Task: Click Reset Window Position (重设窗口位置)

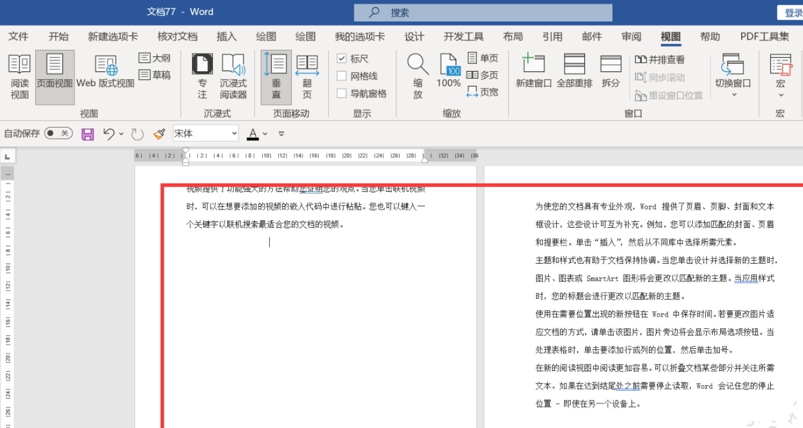Action: 668,95
